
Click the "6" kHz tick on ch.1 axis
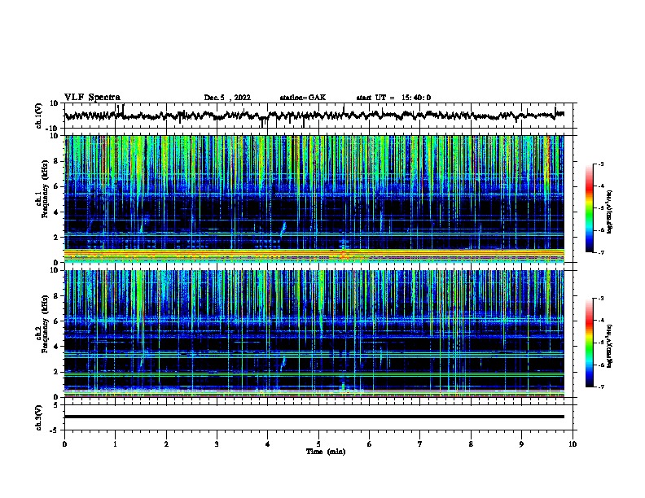pyautogui.click(x=55, y=186)
